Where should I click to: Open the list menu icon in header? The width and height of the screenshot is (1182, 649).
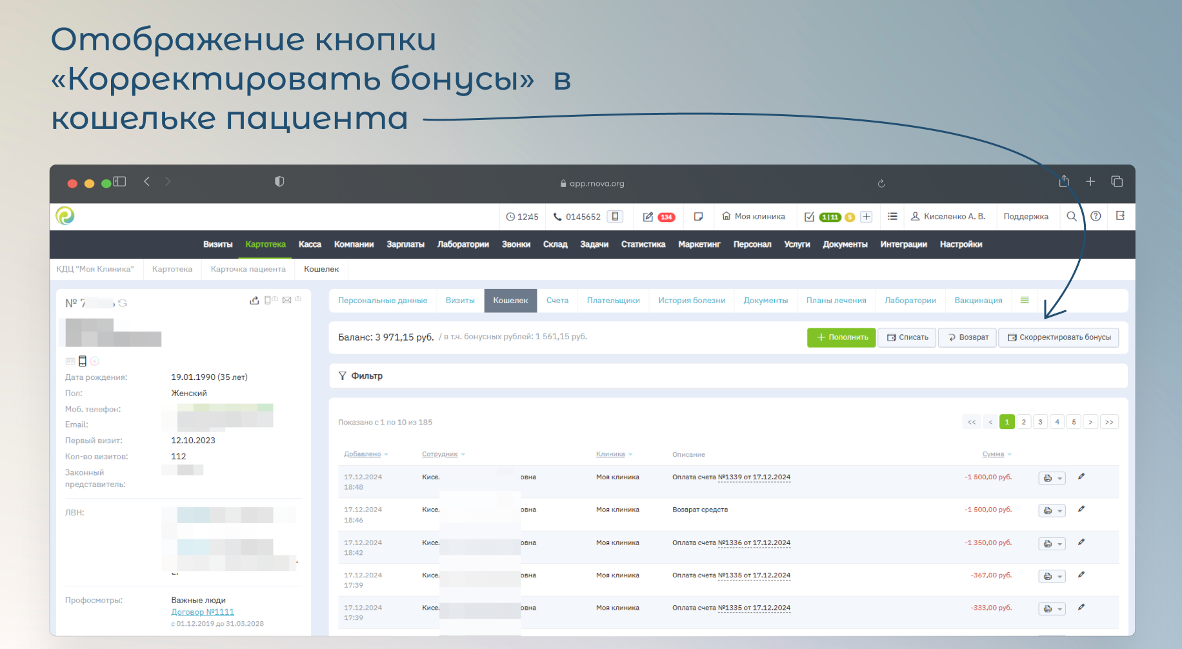(892, 217)
